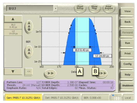137x103 pixels.
Task: Click the BUJ 8.40 ps chart label
Action: coord(82,50)
